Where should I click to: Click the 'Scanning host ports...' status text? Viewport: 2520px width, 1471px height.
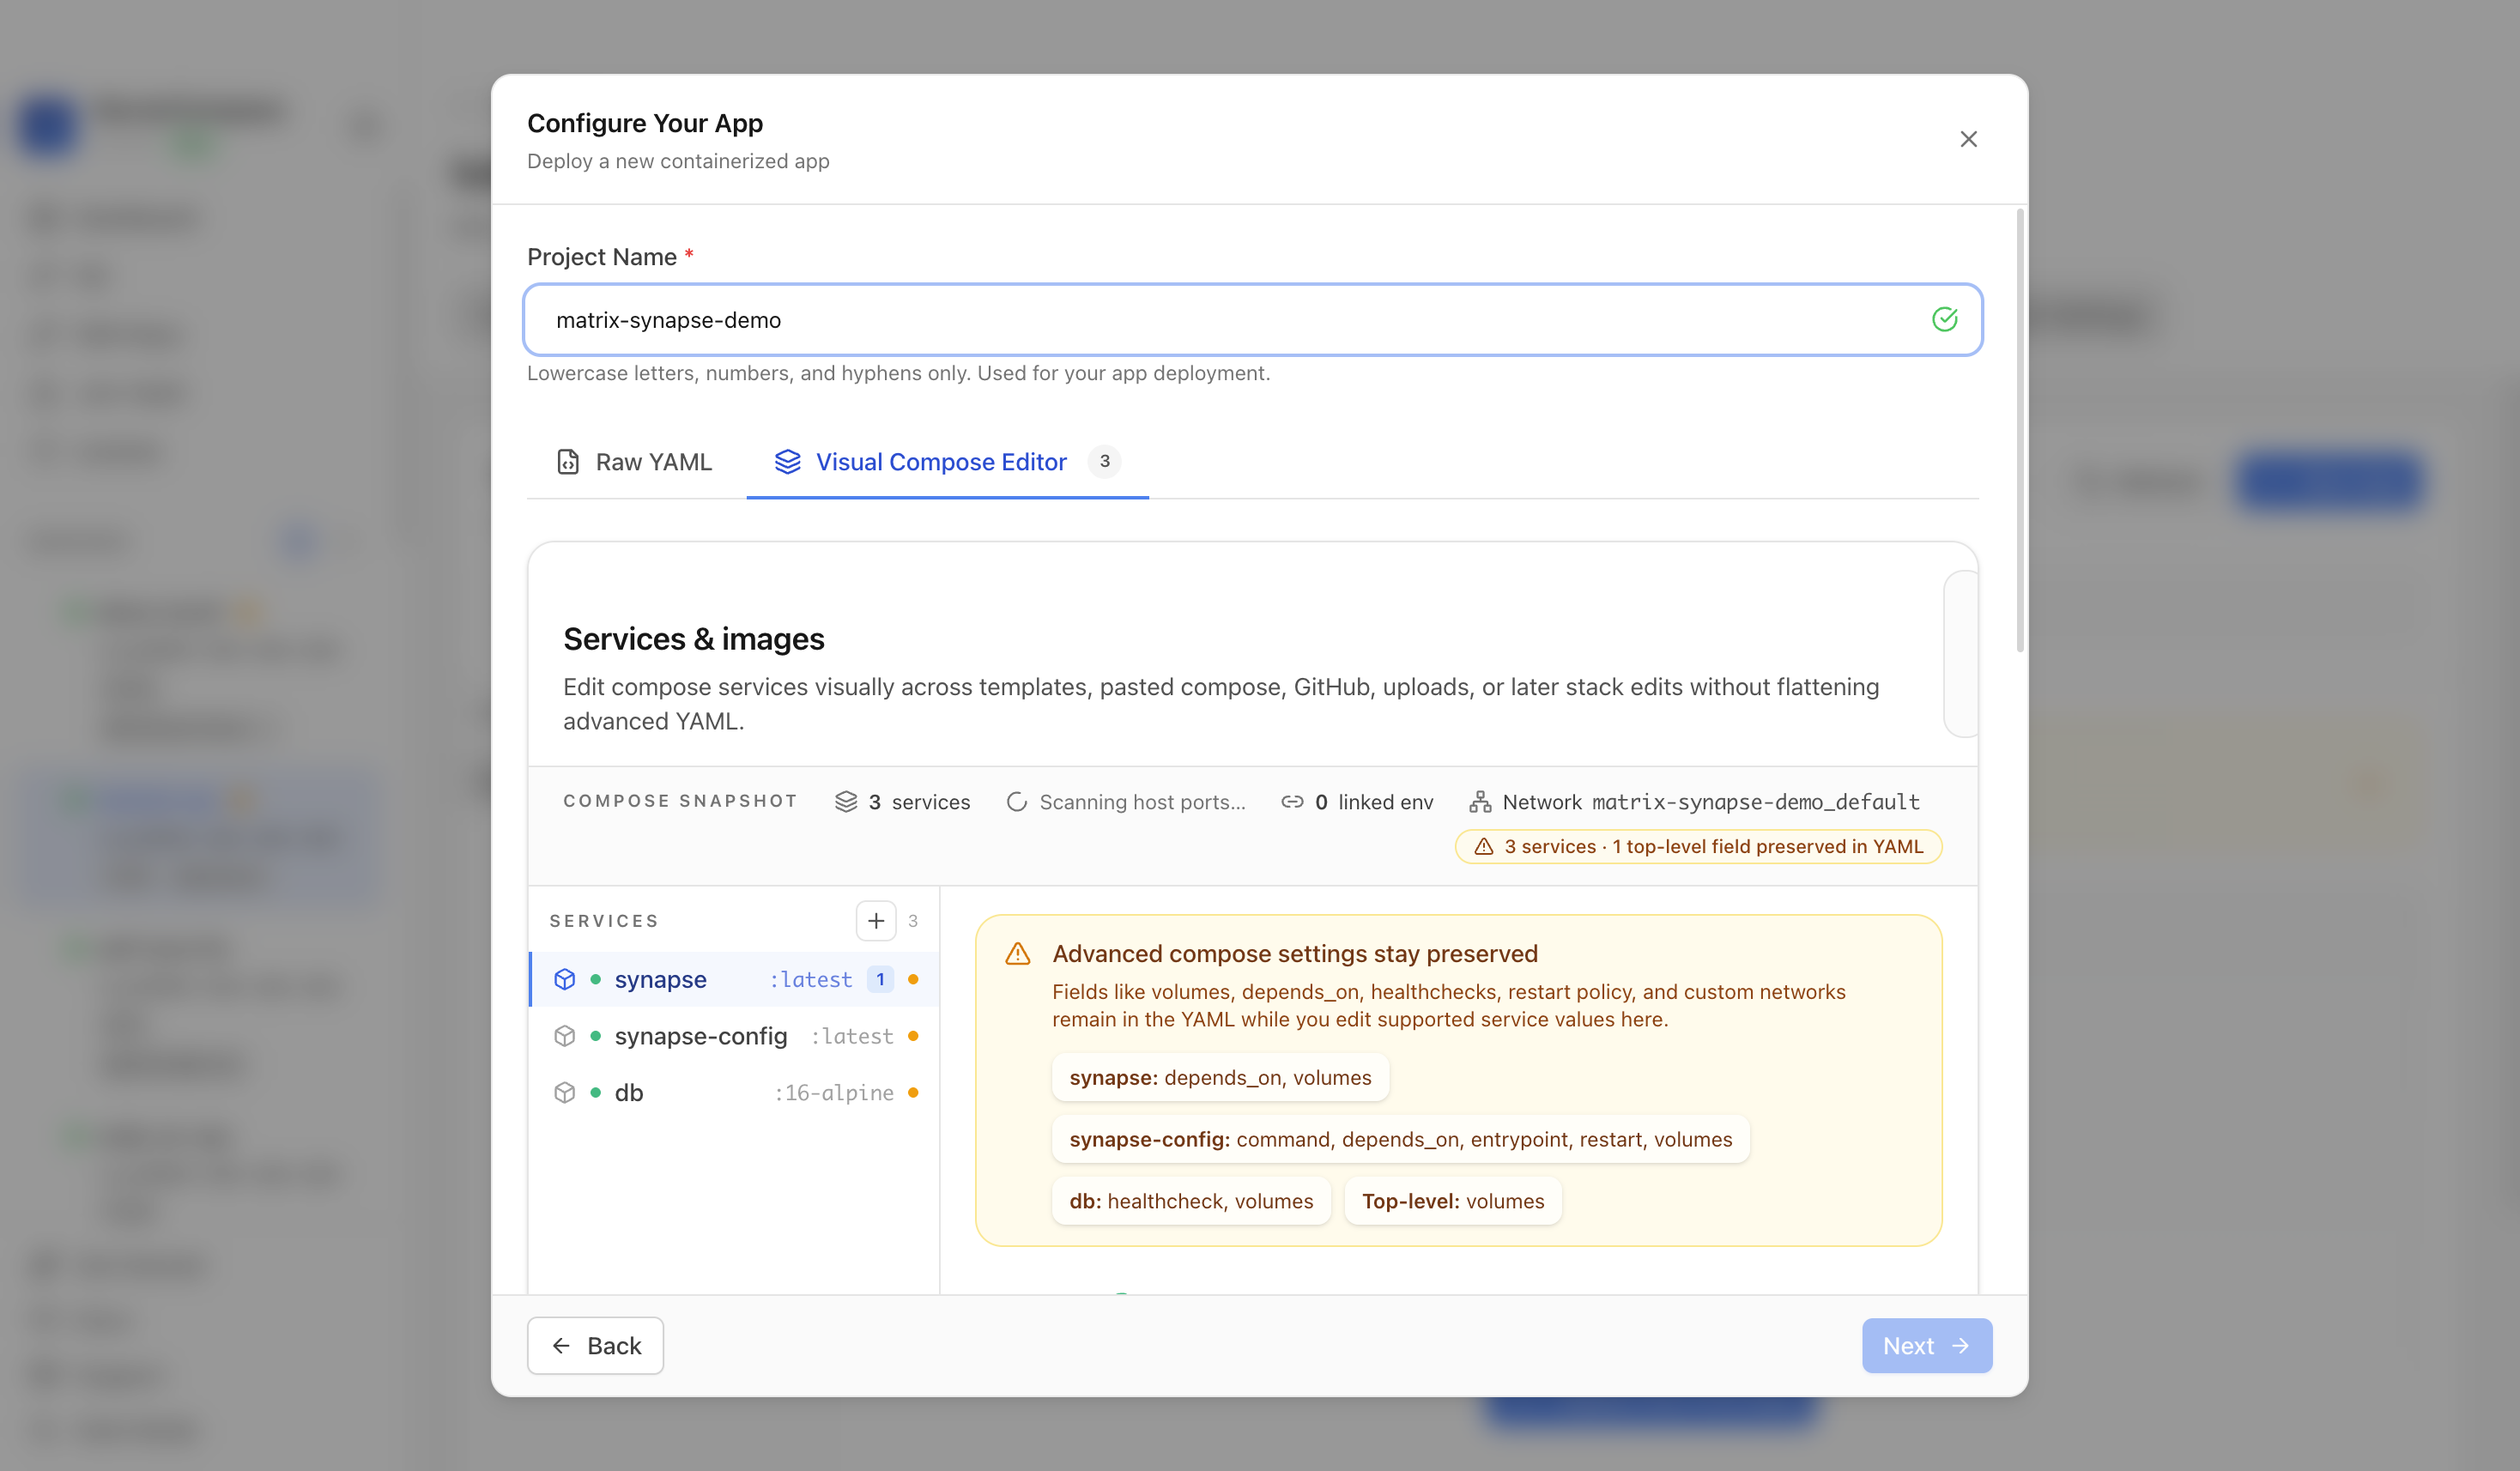point(1142,801)
